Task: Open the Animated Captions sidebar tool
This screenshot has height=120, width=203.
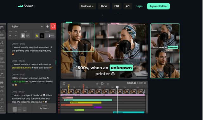Action: pos(2,36)
